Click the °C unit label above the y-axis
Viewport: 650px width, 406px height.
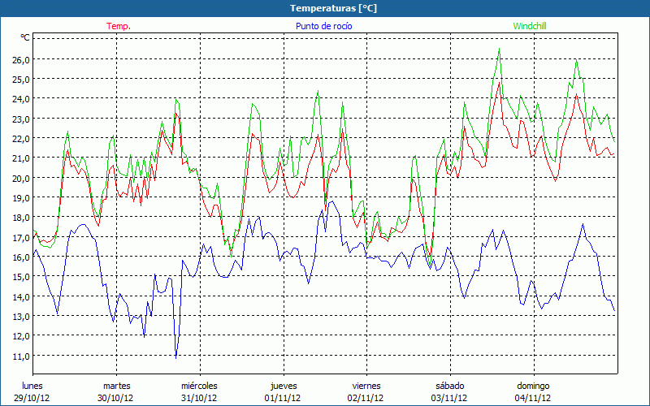click(x=25, y=37)
